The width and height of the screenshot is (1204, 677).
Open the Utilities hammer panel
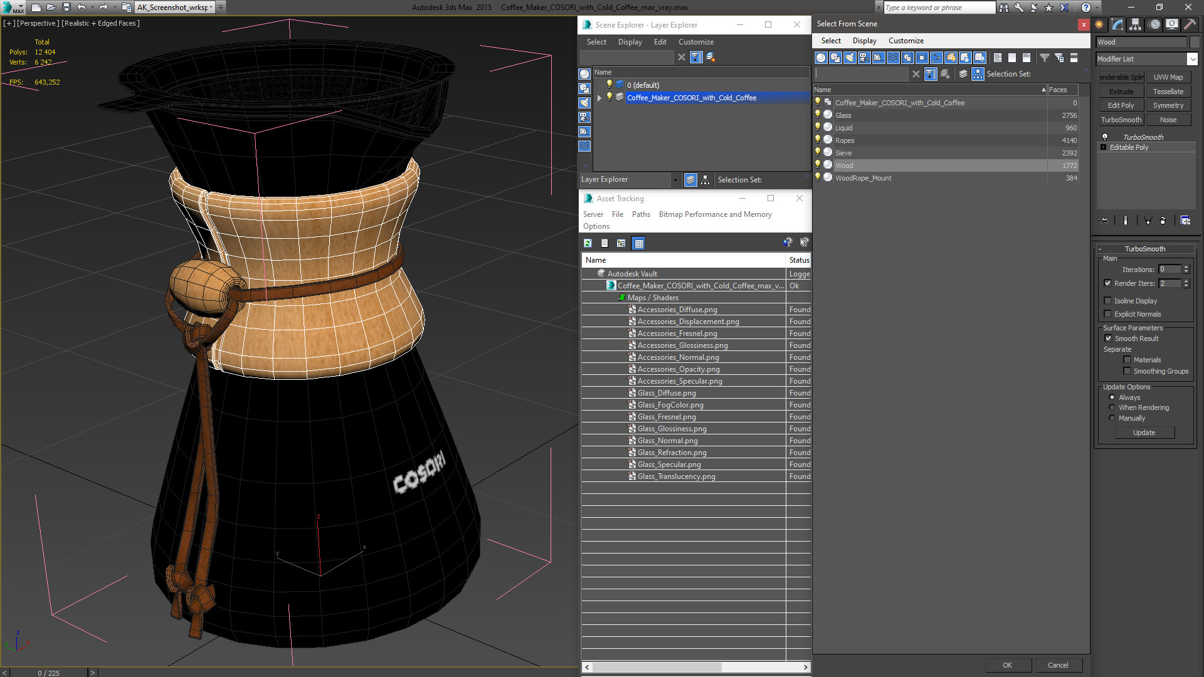pyautogui.click(x=1190, y=24)
